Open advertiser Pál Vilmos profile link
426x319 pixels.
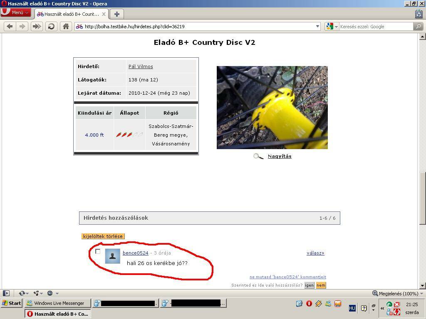(x=141, y=66)
